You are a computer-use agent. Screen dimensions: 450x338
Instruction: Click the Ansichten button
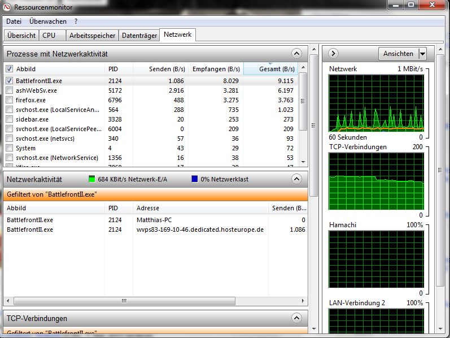tap(398, 54)
